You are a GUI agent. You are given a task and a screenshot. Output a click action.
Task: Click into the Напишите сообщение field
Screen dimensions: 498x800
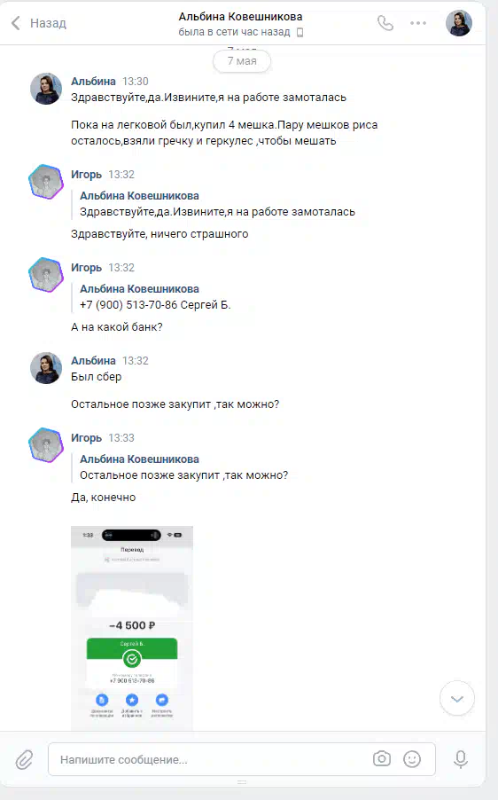tap(242, 759)
